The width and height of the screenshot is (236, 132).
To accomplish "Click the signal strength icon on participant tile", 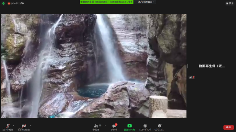I will (x=190, y=77).
